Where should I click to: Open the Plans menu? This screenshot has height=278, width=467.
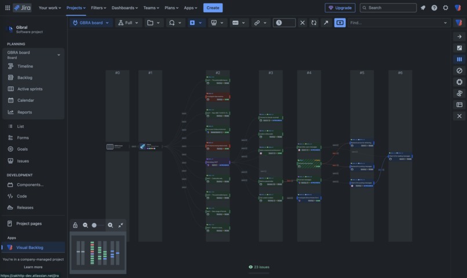[172, 8]
